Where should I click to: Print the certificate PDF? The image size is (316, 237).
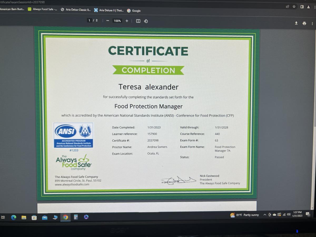point(304,23)
